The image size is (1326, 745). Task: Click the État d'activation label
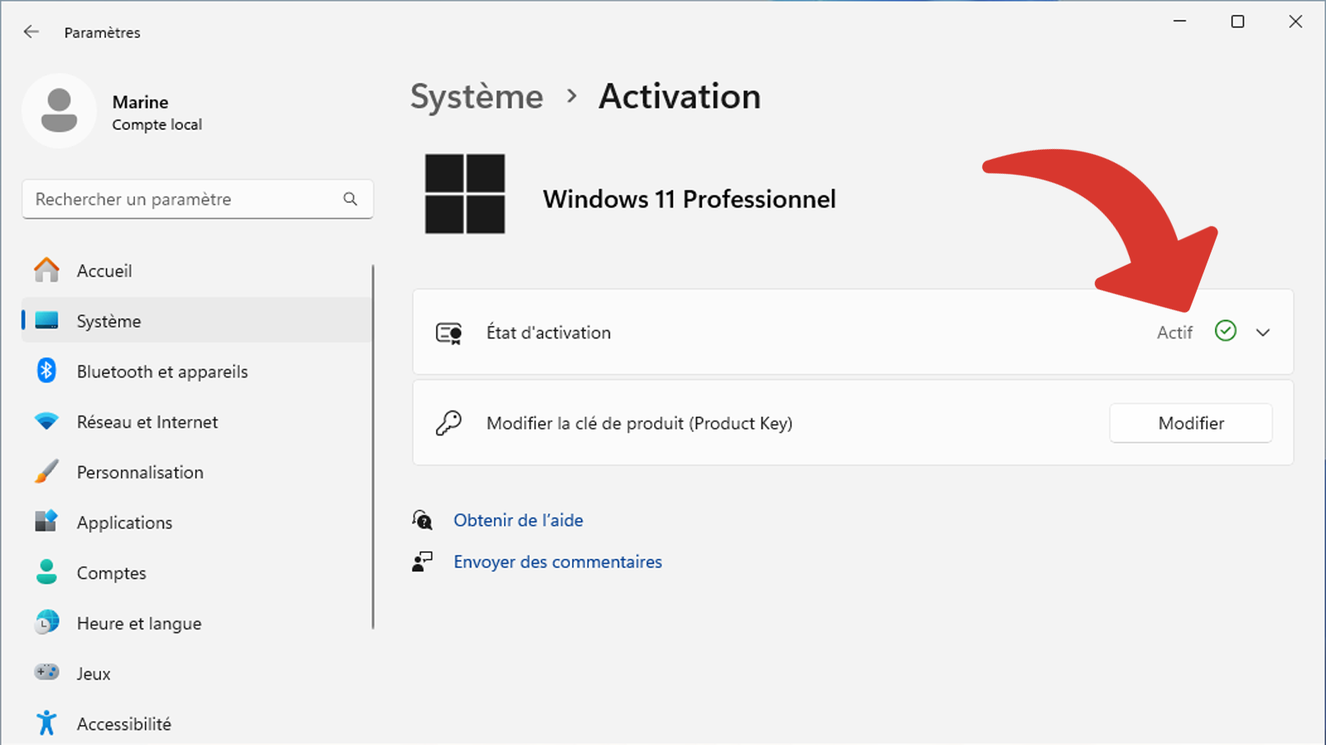click(548, 333)
